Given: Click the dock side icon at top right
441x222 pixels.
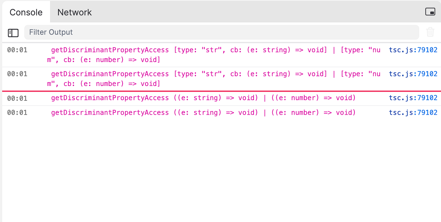Looking at the screenshot, I should (430, 12).
